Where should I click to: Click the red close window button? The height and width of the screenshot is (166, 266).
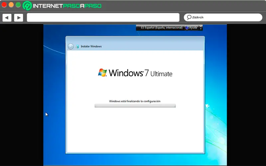click(x=4, y=5)
